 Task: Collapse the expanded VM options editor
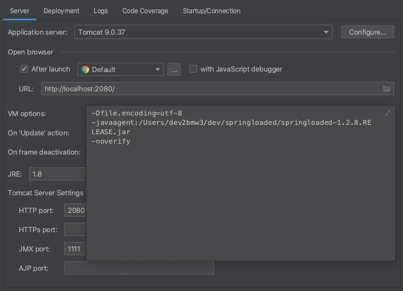coord(388,113)
